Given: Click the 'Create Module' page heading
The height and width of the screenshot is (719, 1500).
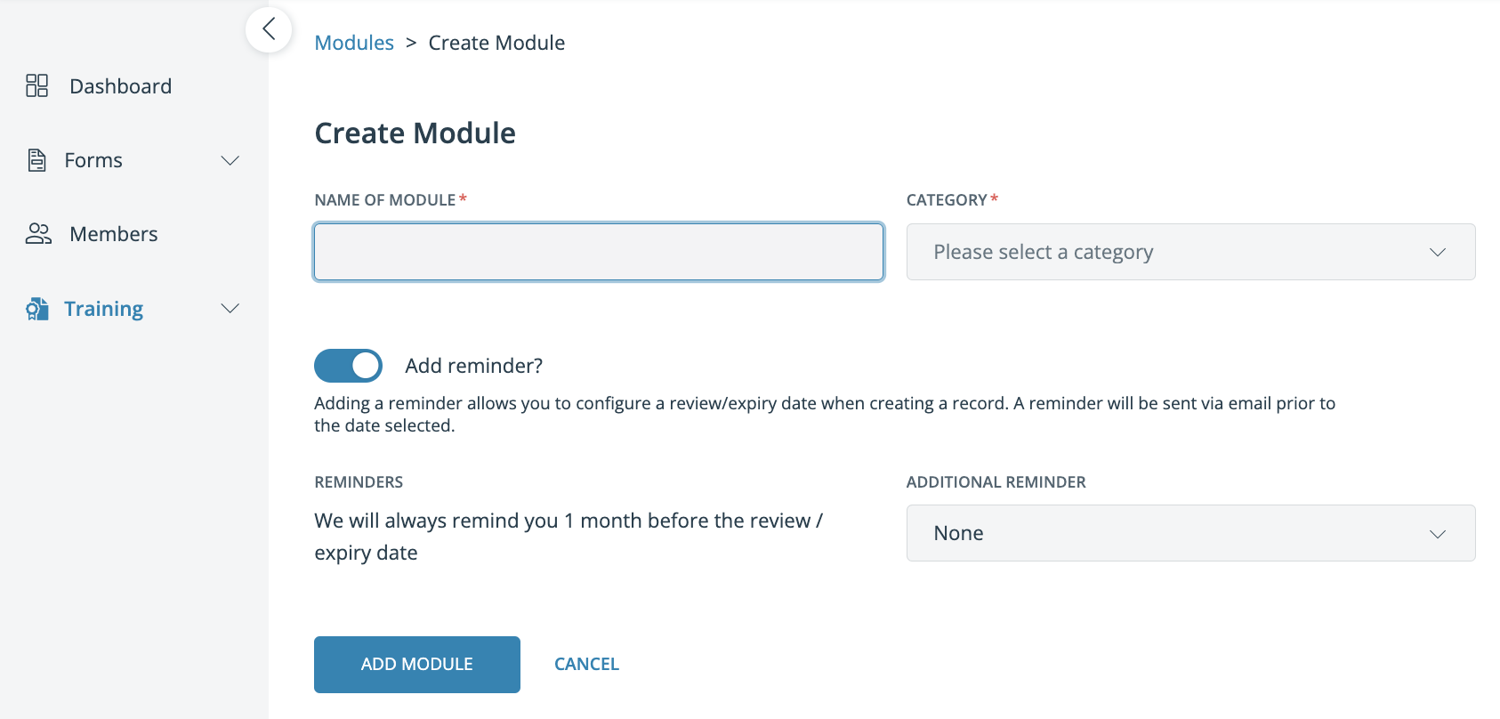Looking at the screenshot, I should 415,133.
